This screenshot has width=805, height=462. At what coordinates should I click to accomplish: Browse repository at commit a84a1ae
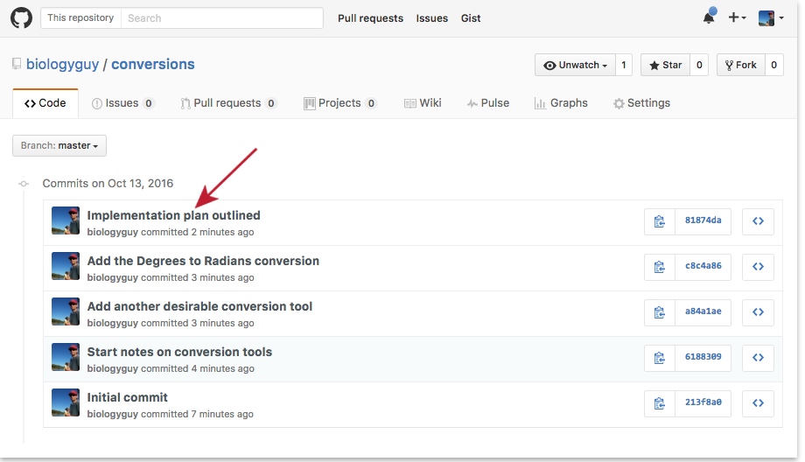coord(758,312)
